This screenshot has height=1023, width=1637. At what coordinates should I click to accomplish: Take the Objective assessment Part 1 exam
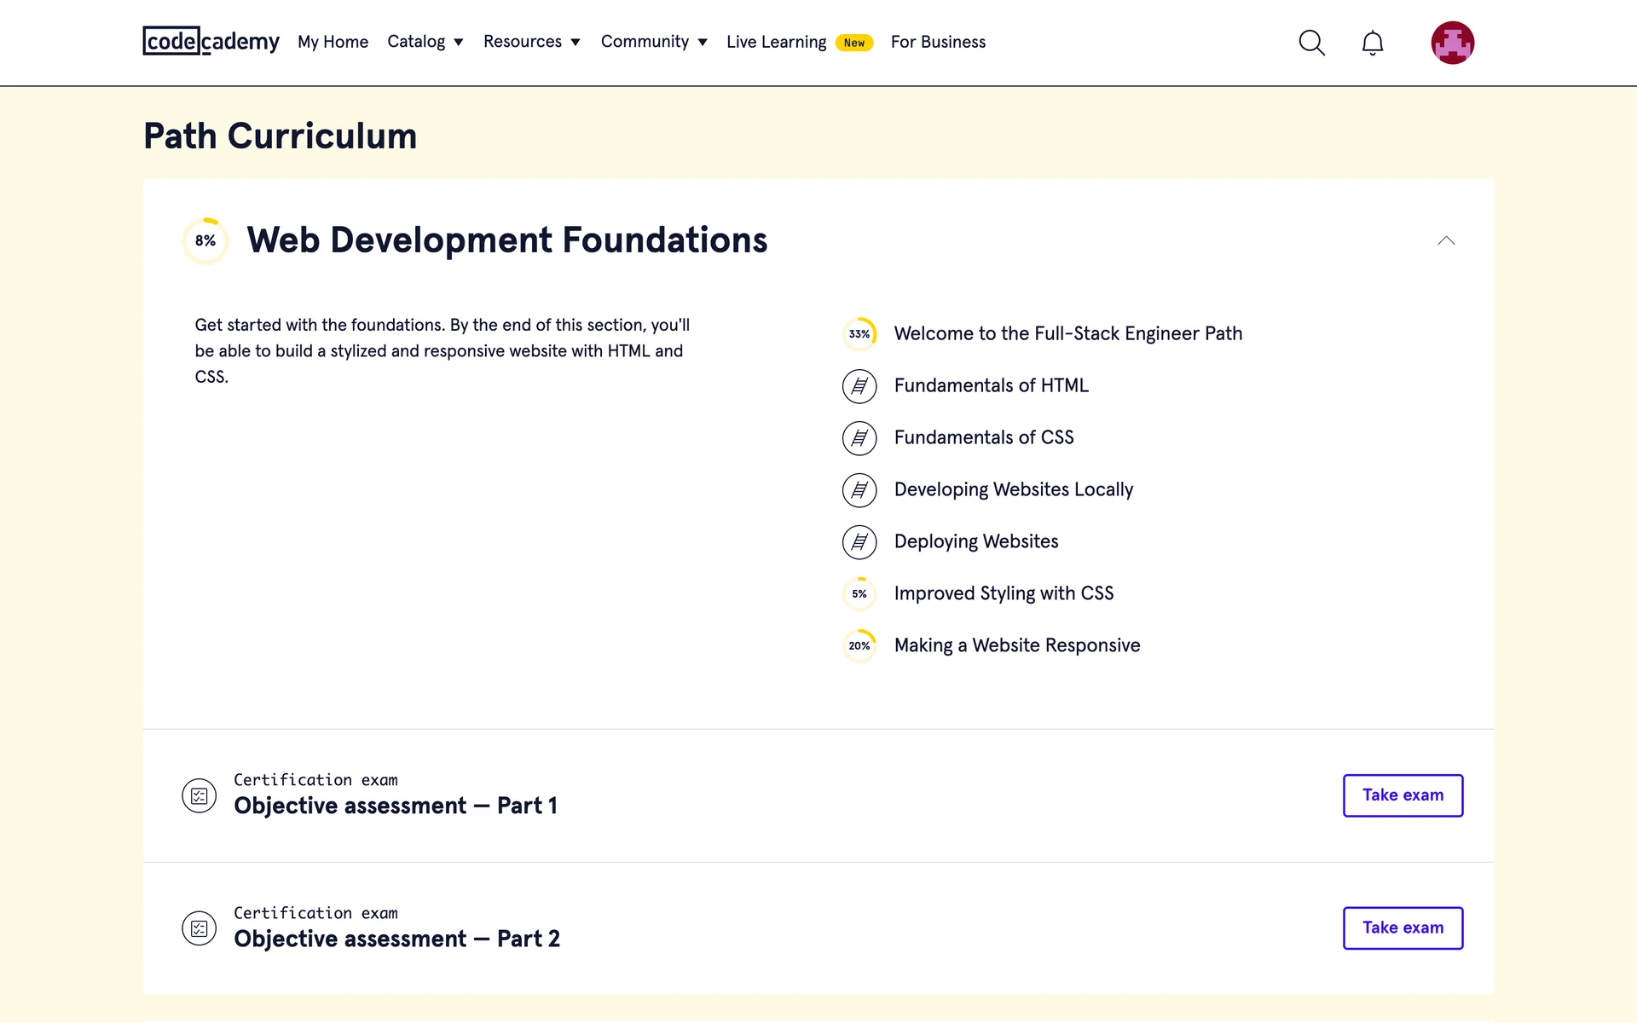point(1403,795)
